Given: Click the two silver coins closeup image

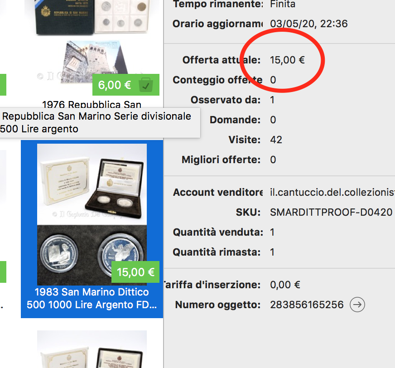Looking at the screenshot, I should [x=92, y=255].
